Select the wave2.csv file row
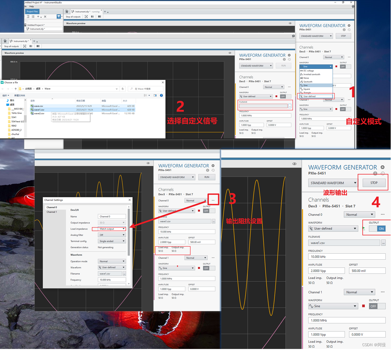 pos(82,113)
